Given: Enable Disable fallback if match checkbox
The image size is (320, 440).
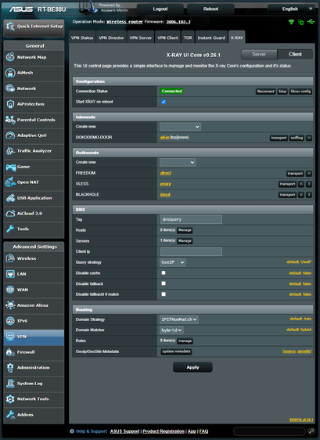Looking at the screenshot, I should [x=164, y=294].
